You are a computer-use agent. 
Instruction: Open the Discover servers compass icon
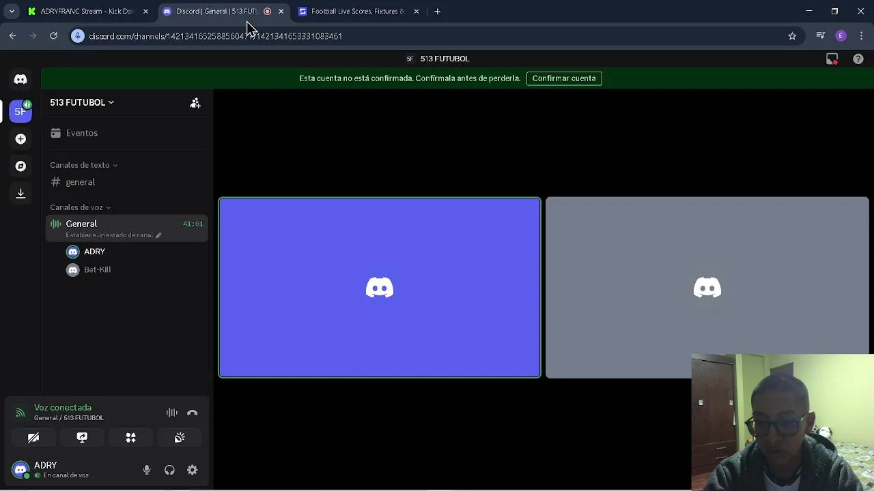[20, 166]
